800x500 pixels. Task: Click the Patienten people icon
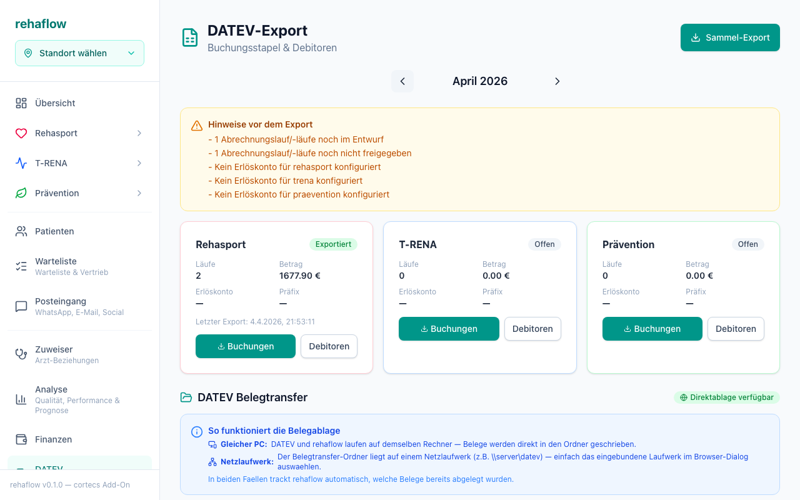21,231
